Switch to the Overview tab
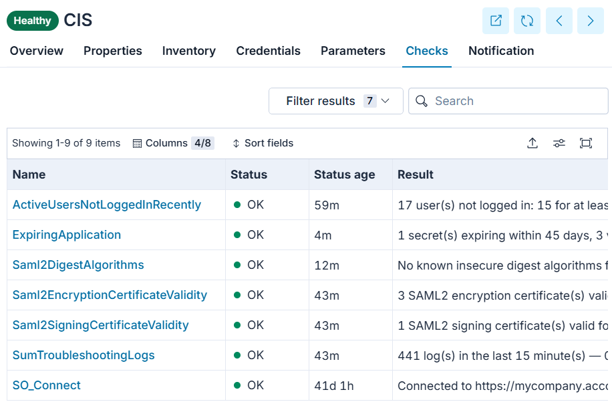This screenshot has height=404, width=612. (x=36, y=51)
